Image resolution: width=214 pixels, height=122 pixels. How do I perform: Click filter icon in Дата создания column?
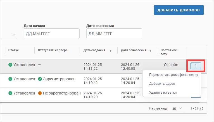[111, 51]
